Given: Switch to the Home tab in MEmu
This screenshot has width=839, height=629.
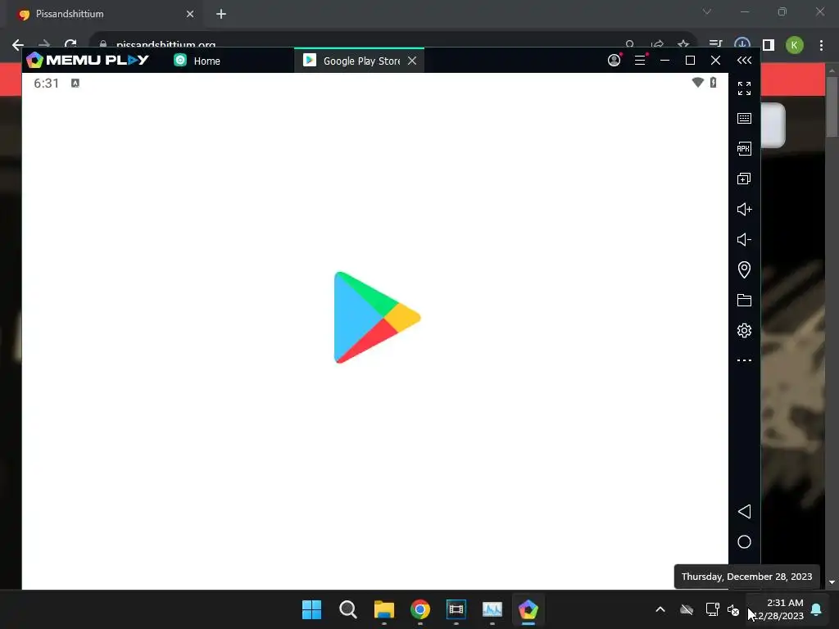Looking at the screenshot, I should pyautogui.click(x=197, y=61).
